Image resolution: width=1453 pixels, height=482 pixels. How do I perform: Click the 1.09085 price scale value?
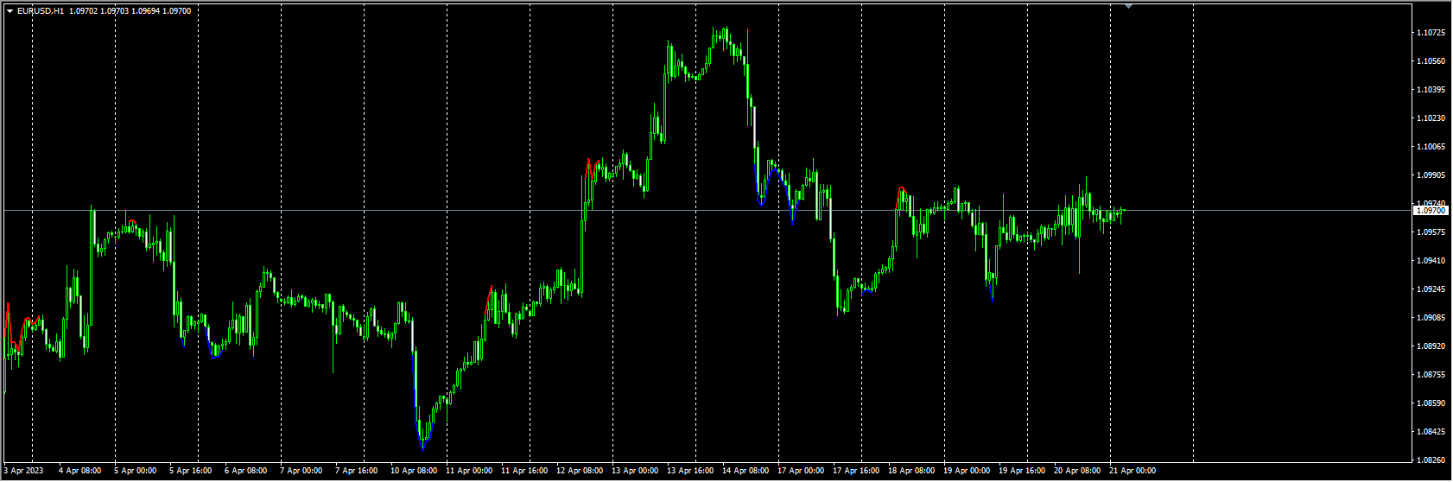(1431, 318)
